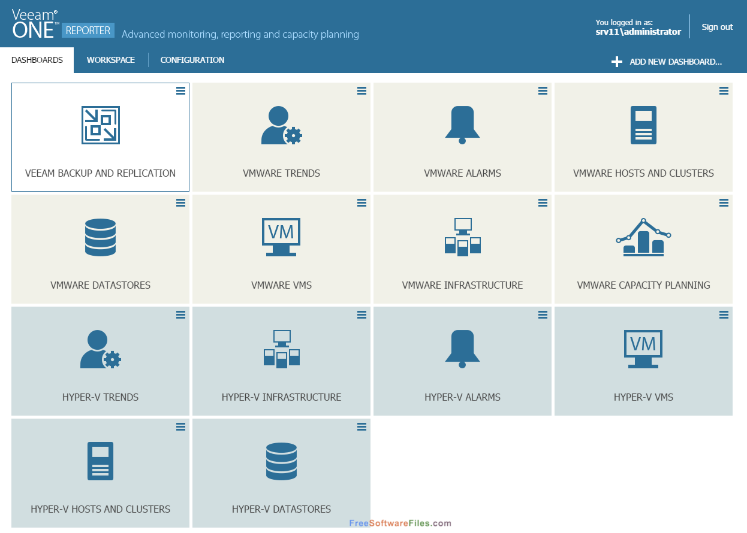Viewport: 747px width, 533px height.
Task: Open tile menu for VMware Hosts and Clusters
Action: (x=724, y=90)
